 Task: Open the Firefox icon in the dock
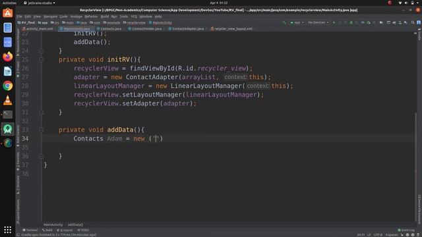[7, 57]
